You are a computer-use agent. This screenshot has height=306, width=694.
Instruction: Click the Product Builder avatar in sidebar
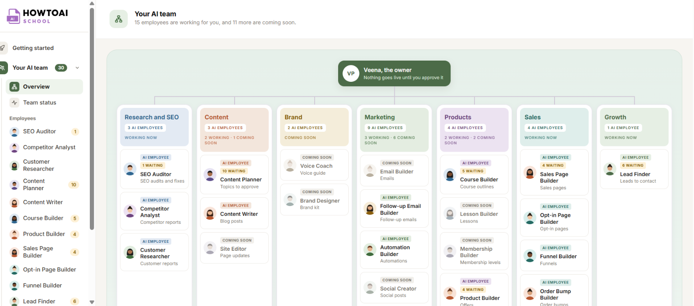[x=15, y=234]
